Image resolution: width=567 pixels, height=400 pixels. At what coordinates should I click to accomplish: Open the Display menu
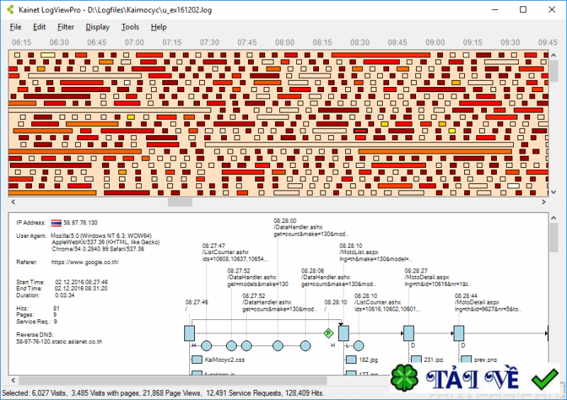pyautogui.click(x=98, y=27)
